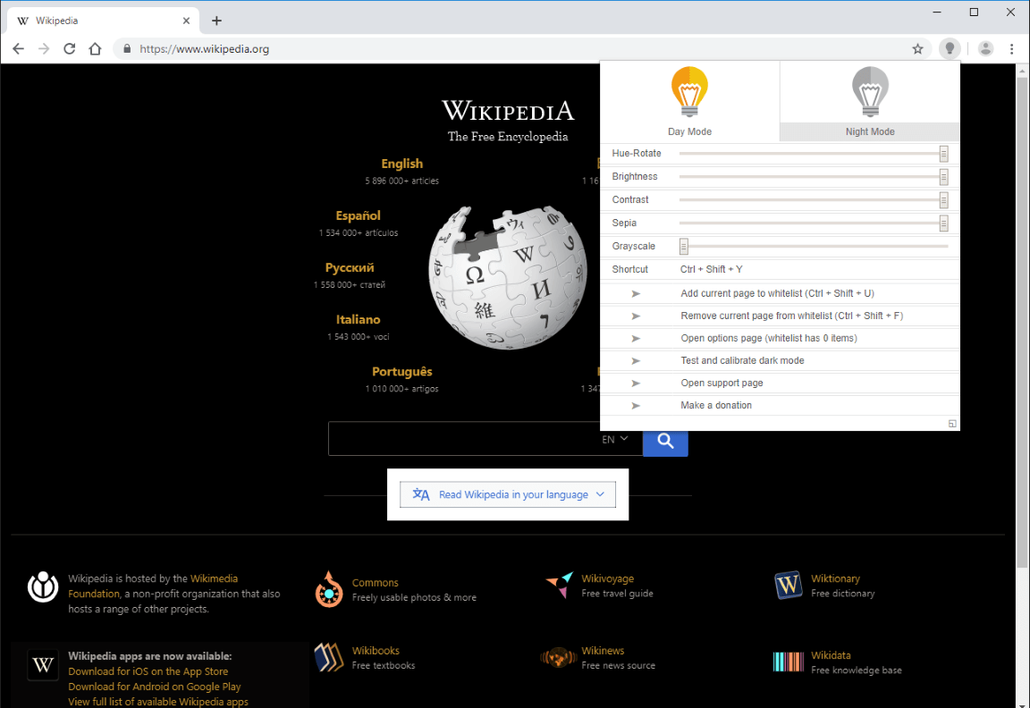The image size is (1030, 708).
Task: Click the Wikidata barcode logo icon
Action: 789,662
